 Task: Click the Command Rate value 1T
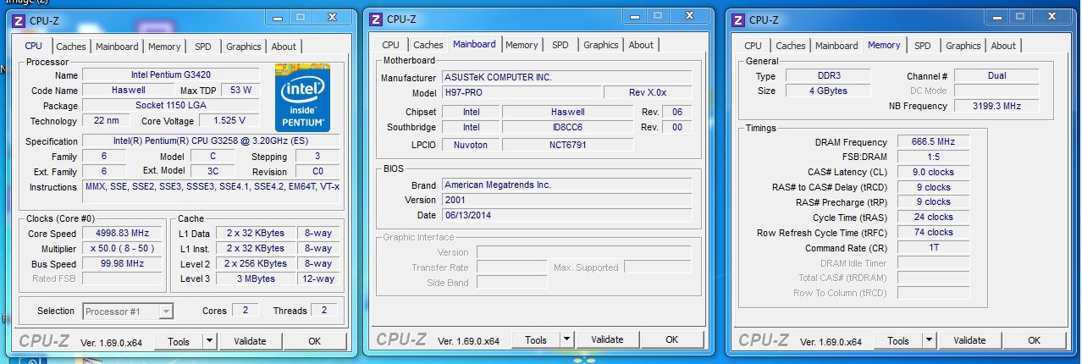(933, 248)
